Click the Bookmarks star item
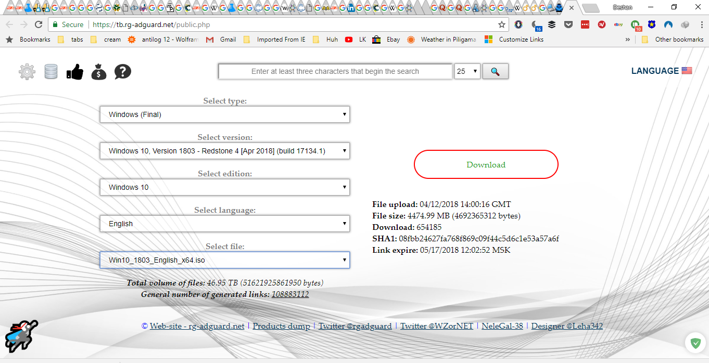 click(29, 40)
